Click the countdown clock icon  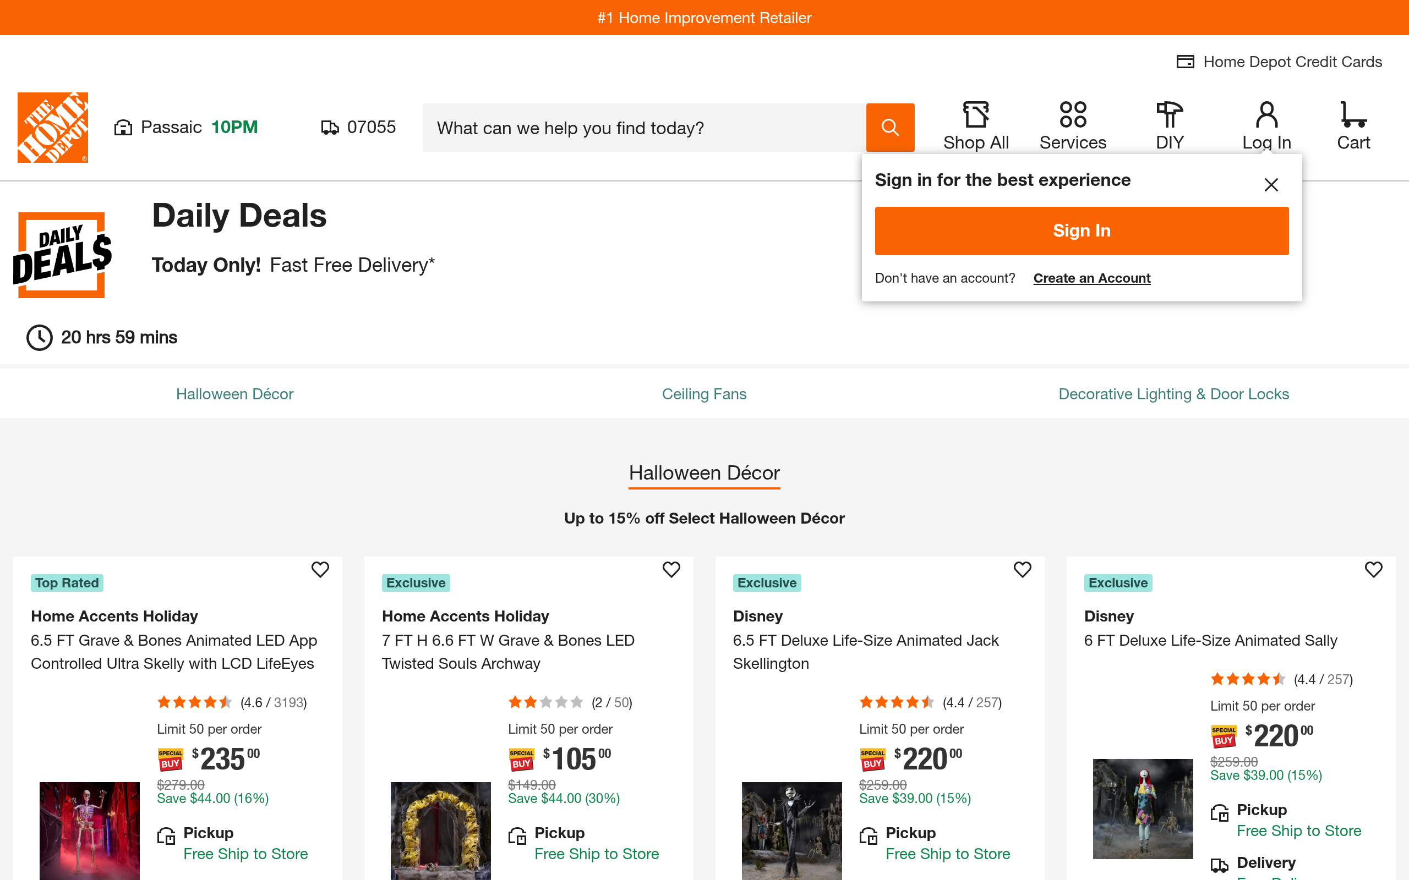point(40,338)
